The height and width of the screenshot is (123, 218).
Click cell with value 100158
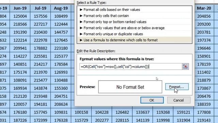(x=81, y=112)
